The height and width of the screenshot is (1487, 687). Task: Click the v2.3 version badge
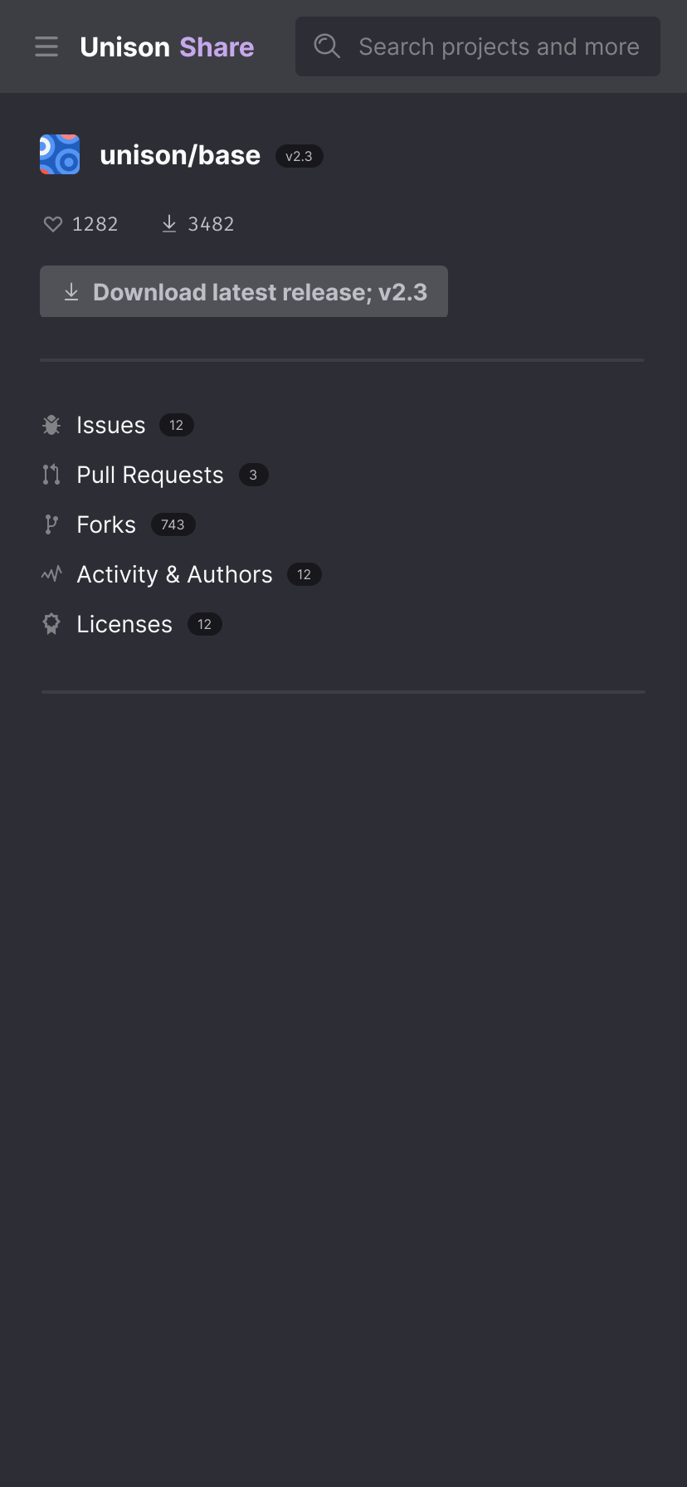pos(300,155)
